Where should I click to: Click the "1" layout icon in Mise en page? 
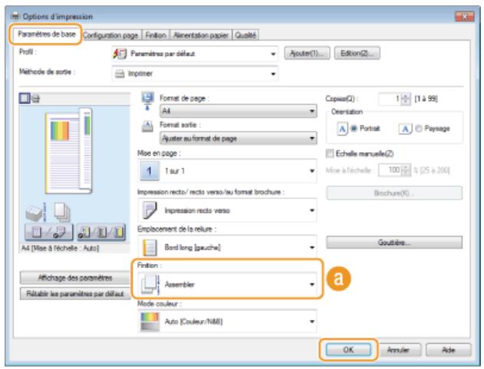coord(150,171)
